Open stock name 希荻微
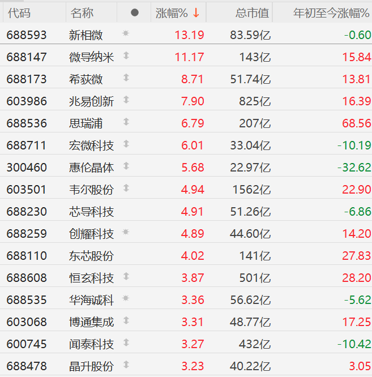Viewport: 372px width, 377px height. tap(86, 79)
